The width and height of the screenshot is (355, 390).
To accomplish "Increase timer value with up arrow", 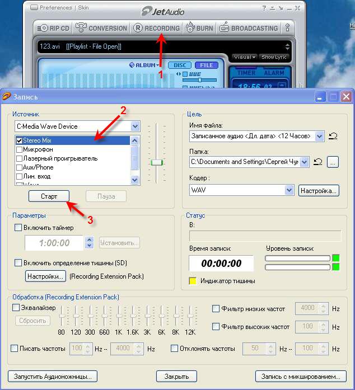I will point(89,239).
